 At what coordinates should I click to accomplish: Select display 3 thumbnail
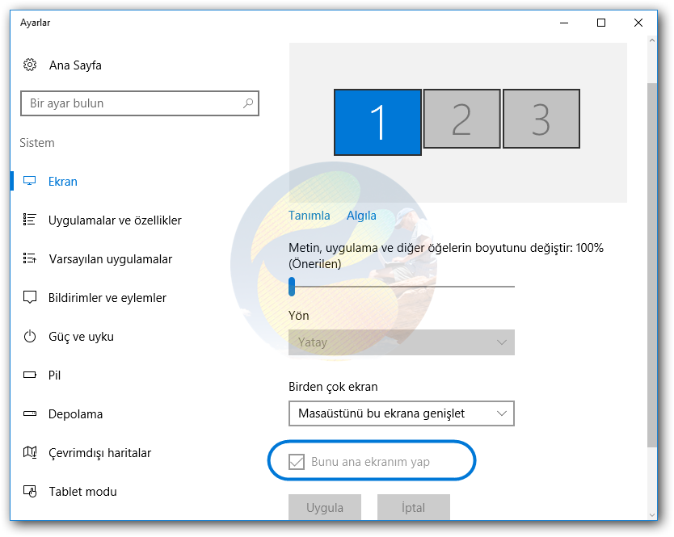click(x=541, y=119)
